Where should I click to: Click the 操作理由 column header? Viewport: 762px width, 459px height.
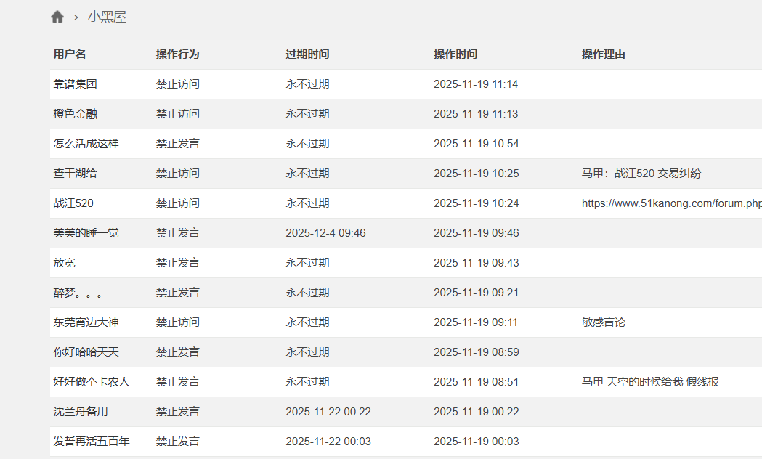[604, 54]
